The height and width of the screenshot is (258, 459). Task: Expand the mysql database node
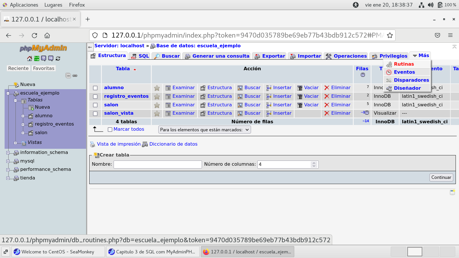point(8,161)
